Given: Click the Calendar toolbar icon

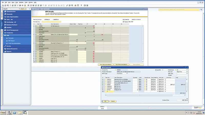Looking at the screenshot, I should pyautogui.click(x=78, y=5).
